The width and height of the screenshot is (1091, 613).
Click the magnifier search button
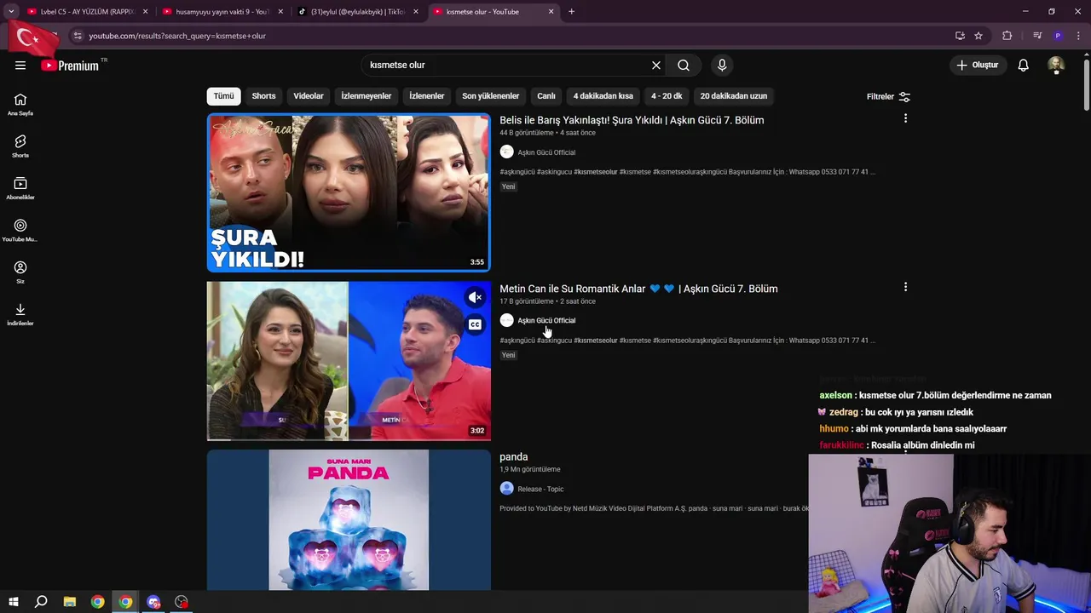point(684,65)
